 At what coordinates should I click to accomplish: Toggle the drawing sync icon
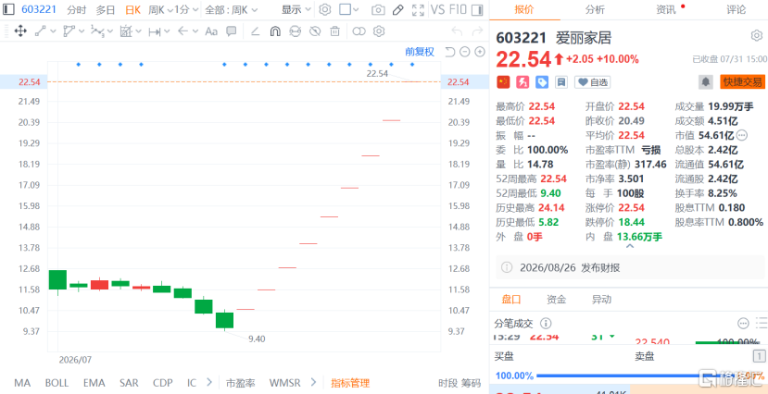click(295, 31)
